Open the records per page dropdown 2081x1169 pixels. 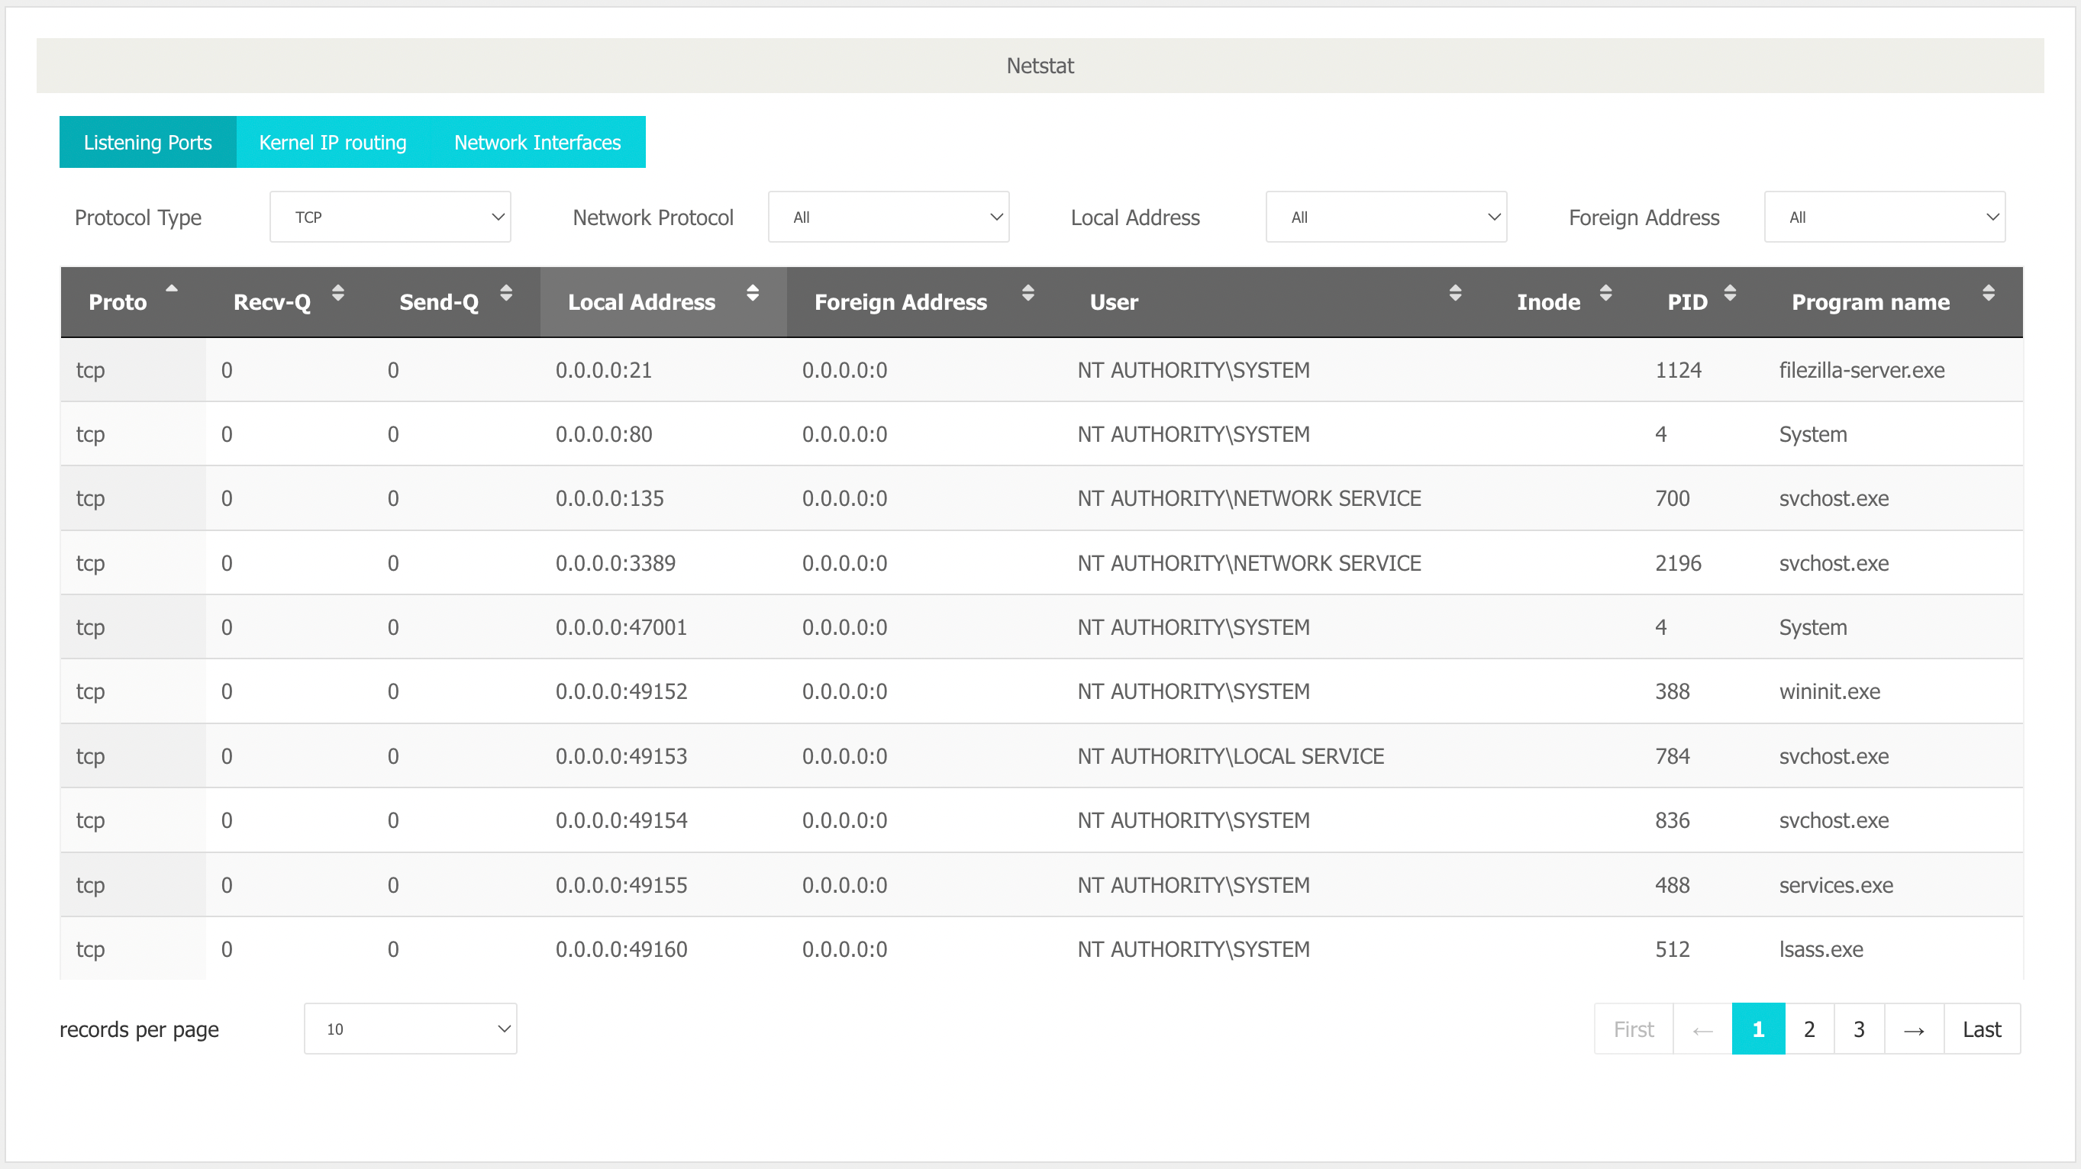pyautogui.click(x=411, y=1029)
